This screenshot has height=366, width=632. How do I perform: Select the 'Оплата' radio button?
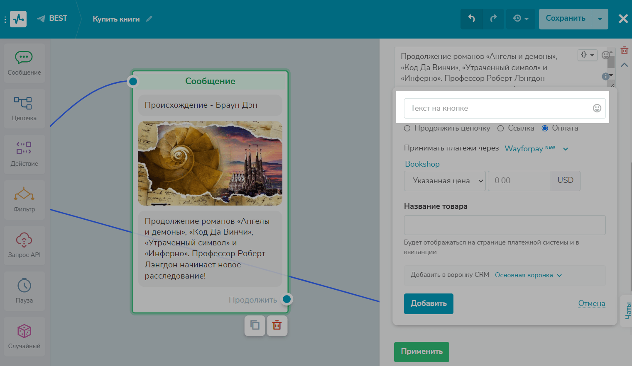click(x=545, y=128)
